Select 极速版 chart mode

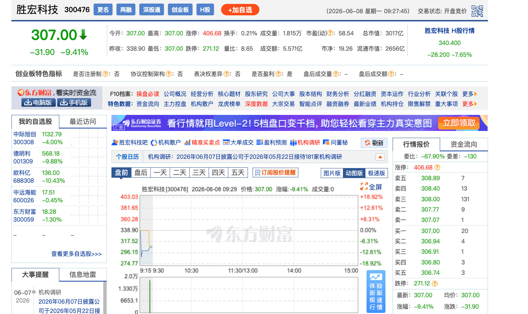pos(377,173)
